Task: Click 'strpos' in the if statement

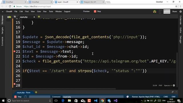Action: click(x=85, y=71)
